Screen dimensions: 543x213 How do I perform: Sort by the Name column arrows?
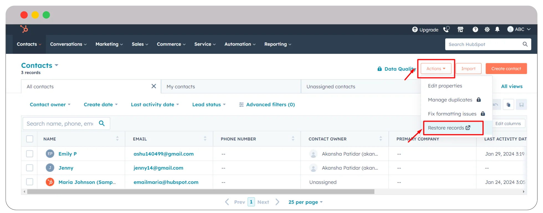click(117, 138)
